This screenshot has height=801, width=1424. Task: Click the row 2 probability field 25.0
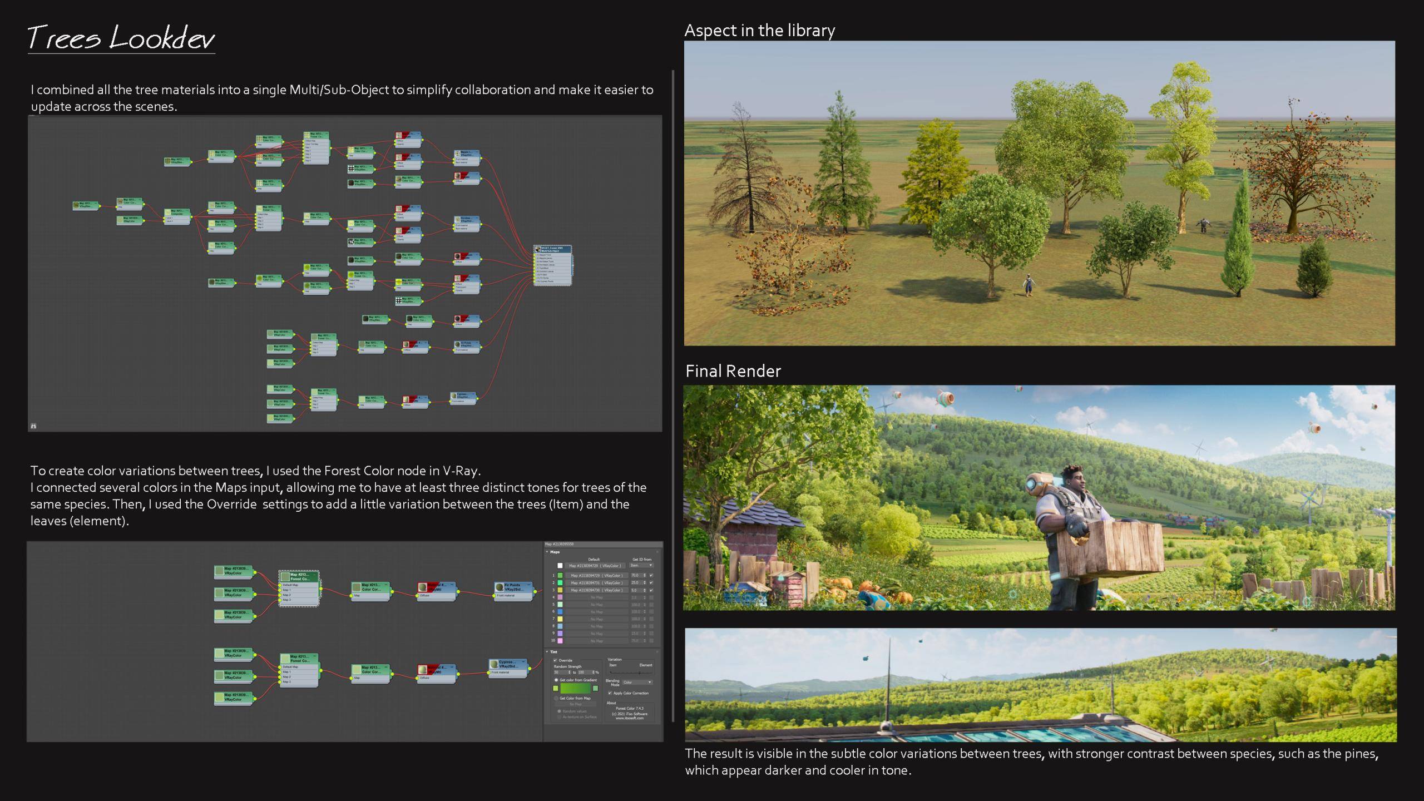[637, 582]
